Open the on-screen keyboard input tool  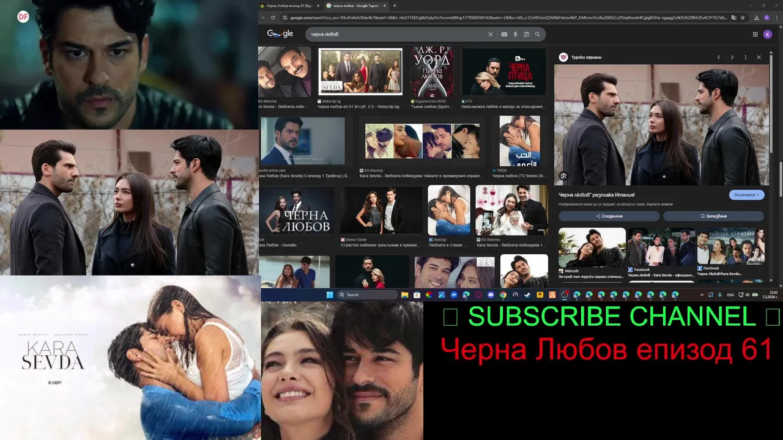pos(504,34)
